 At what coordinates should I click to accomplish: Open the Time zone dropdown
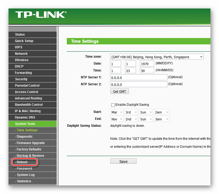(x=157, y=57)
